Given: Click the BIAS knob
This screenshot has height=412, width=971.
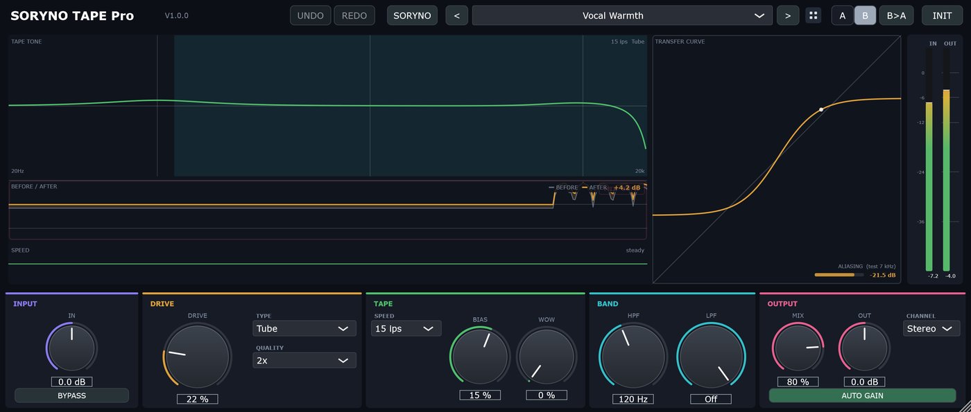Looking at the screenshot, I should 480,356.
